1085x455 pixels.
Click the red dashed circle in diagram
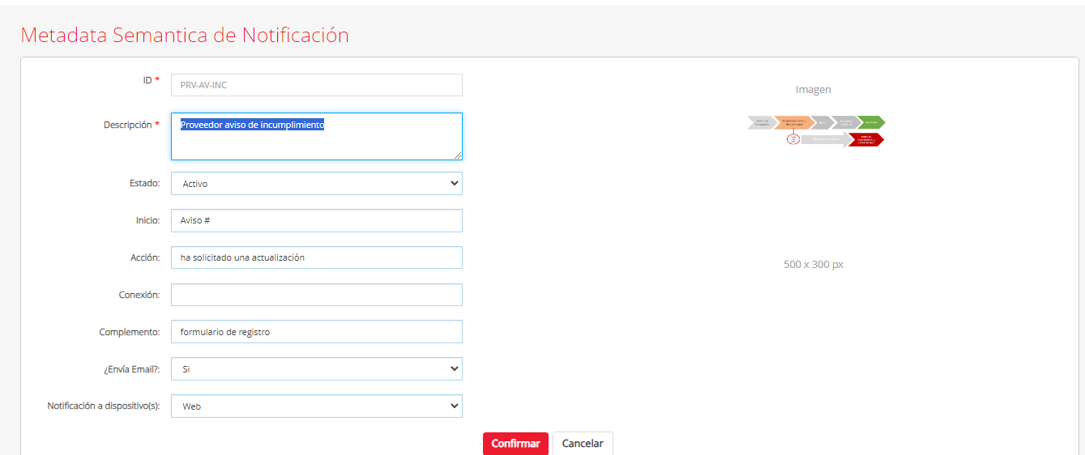(793, 139)
